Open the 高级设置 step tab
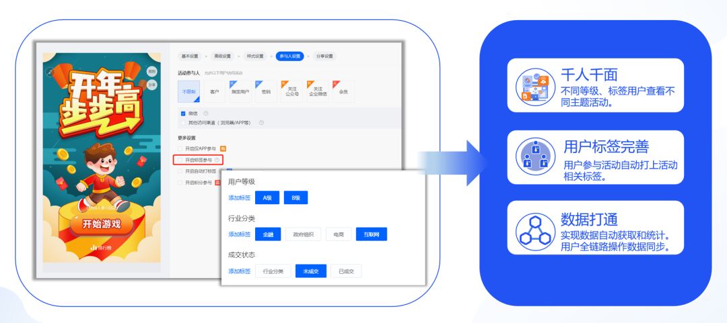The width and height of the screenshot is (727, 323). [222, 56]
